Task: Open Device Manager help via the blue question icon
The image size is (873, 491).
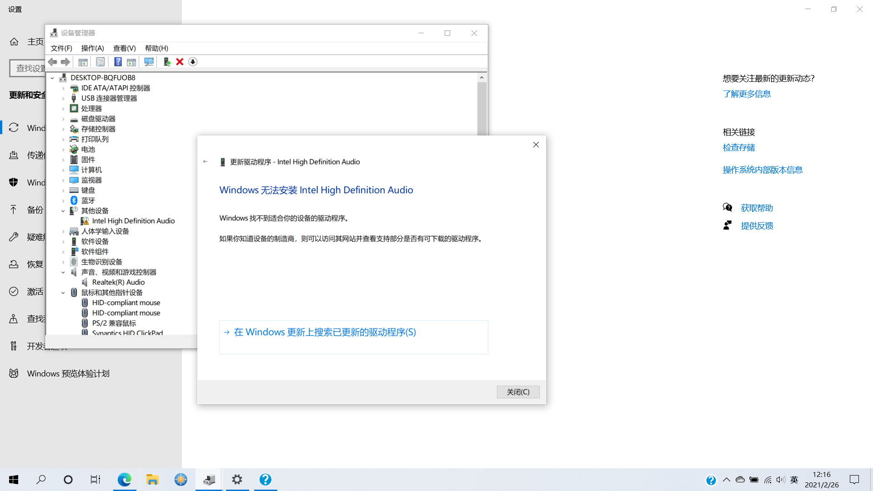Action: tap(118, 62)
